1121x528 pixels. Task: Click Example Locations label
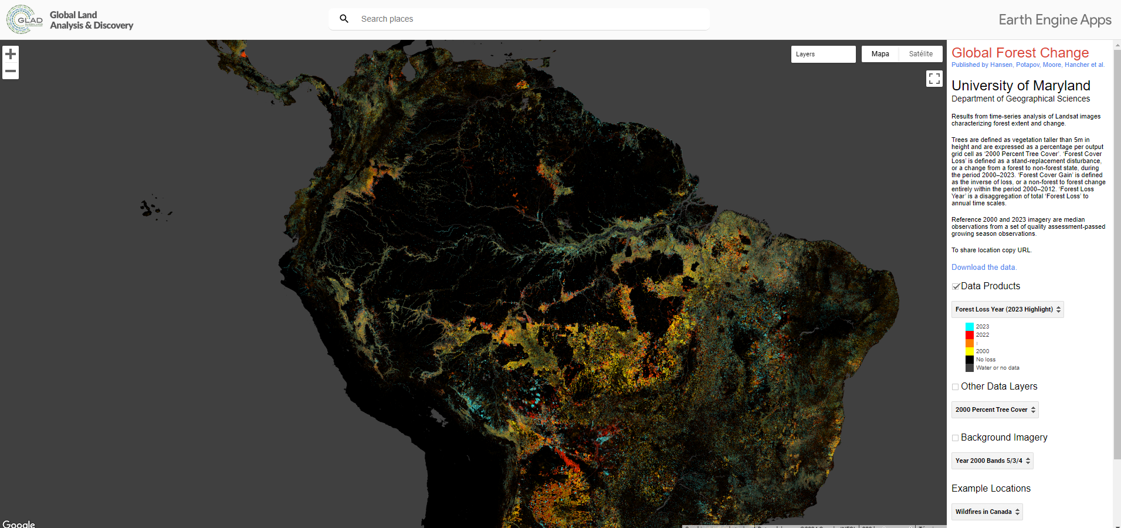991,488
